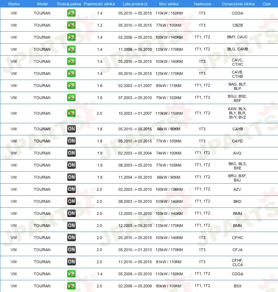Select production years 02.2003 -> 05.2004
Viewport: 278px width, 292px height.
click(135, 153)
